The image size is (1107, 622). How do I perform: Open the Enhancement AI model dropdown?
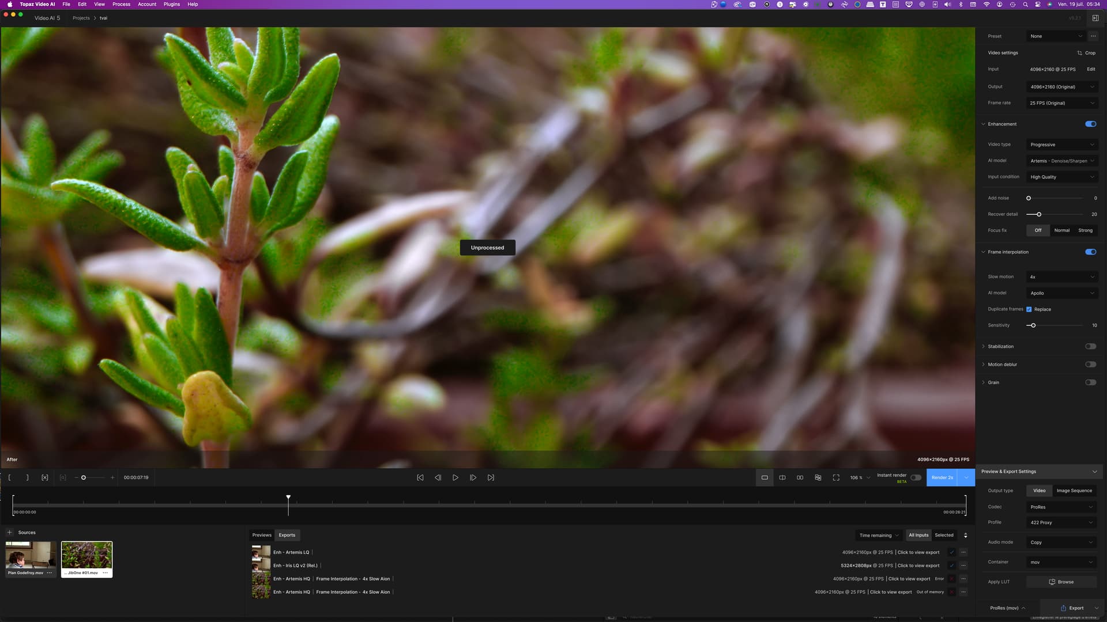click(x=1061, y=161)
